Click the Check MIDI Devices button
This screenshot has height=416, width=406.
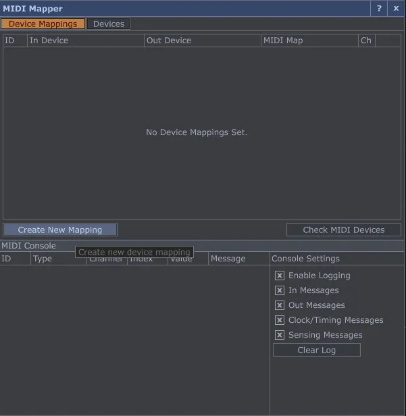pos(344,230)
